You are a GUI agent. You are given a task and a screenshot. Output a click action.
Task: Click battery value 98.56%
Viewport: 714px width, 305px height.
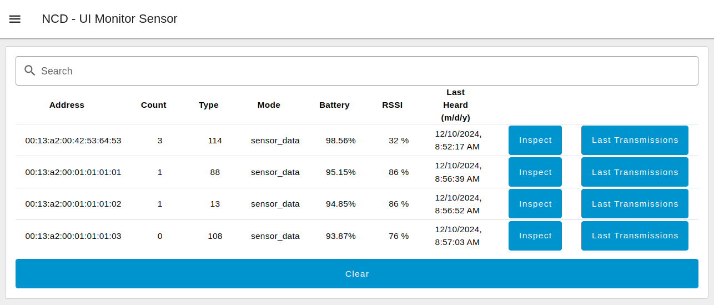341,141
